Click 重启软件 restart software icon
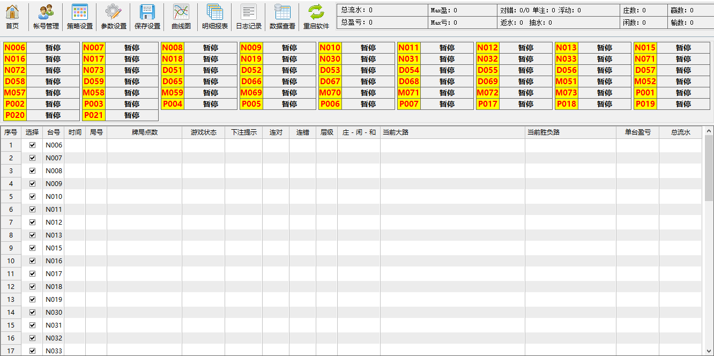The height and width of the screenshot is (356, 714). 316,17
